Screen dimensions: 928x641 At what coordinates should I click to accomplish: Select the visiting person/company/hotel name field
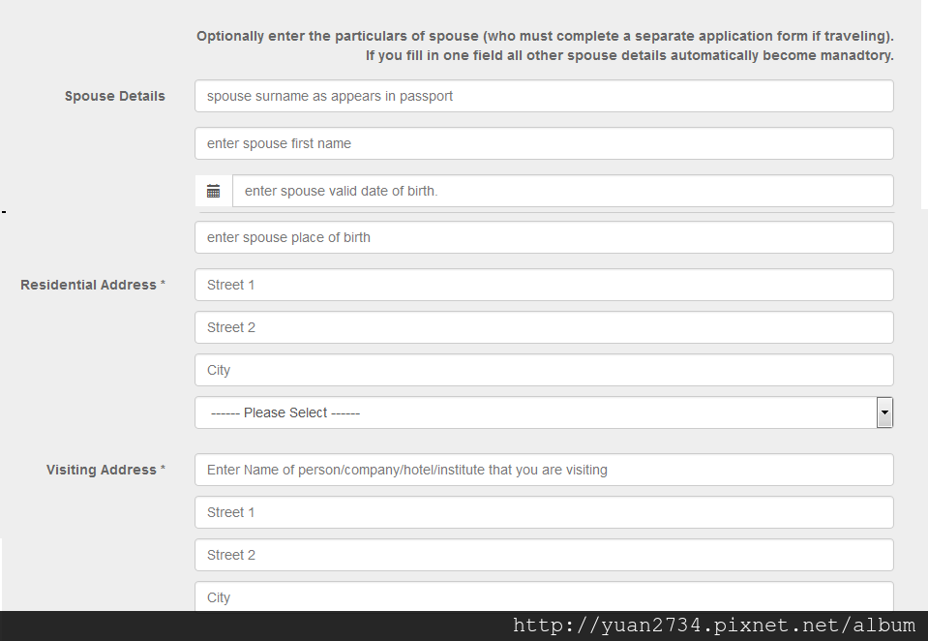point(544,470)
